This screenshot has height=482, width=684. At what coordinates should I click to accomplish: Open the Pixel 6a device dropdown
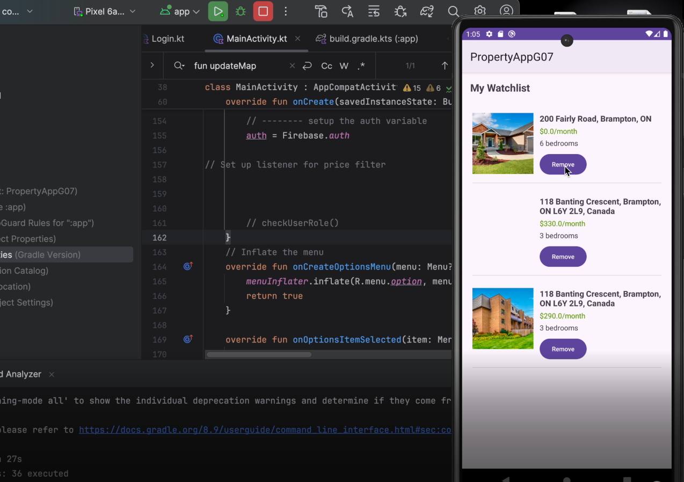tap(105, 11)
